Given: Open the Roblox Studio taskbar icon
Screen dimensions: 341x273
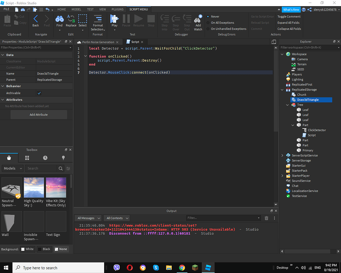Looking at the screenshot, I should [x=208, y=268].
